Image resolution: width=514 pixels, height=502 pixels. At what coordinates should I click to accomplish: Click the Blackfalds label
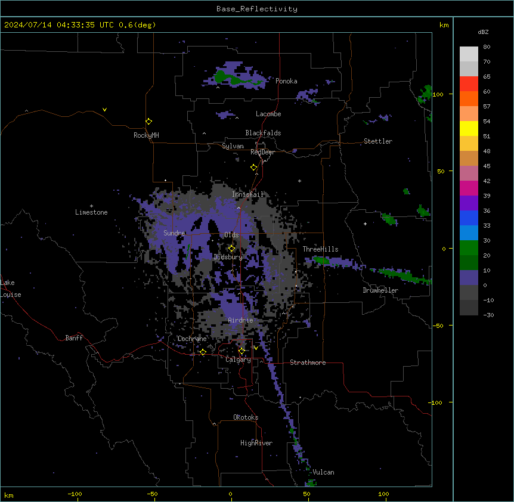tap(263, 133)
